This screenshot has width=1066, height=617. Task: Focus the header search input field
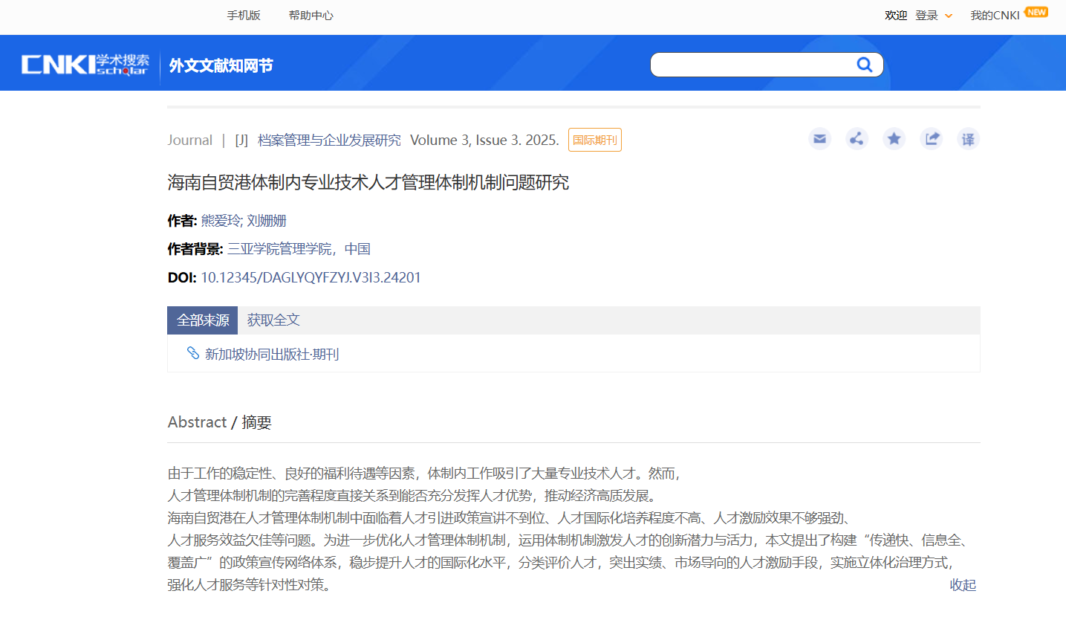coord(752,65)
